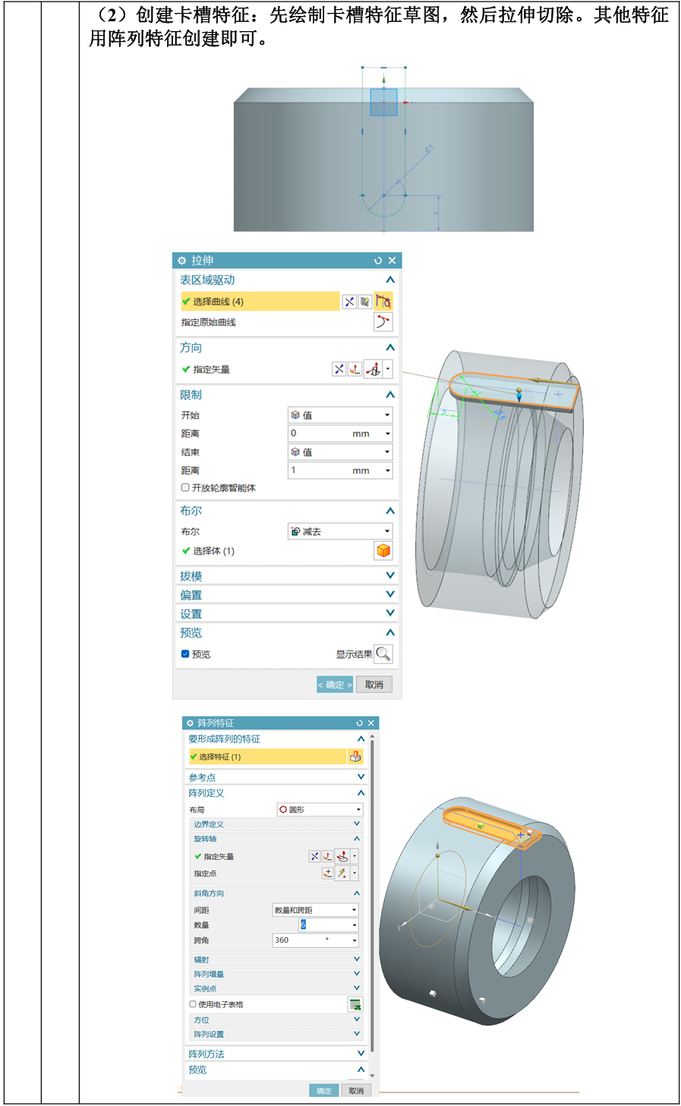The image size is (681, 1106).
Task: Collapse the 表区域驱动 section
Action: click(x=390, y=280)
